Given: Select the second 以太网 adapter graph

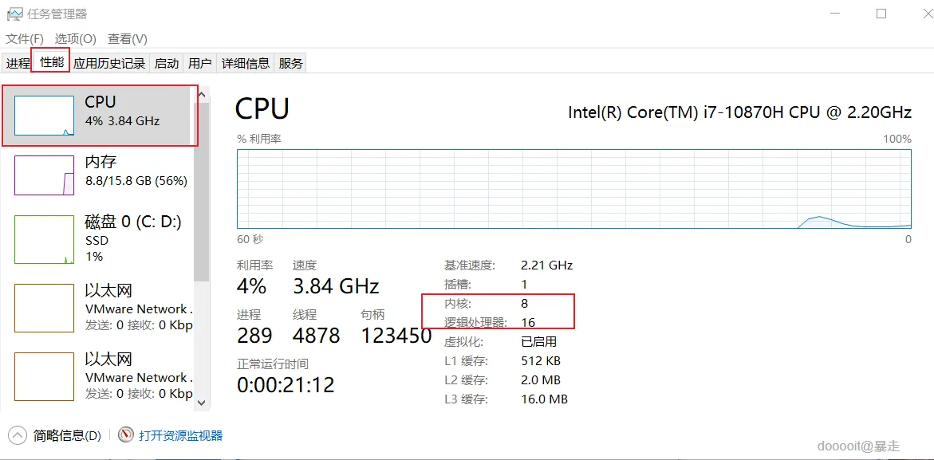Looking at the screenshot, I should point(44,376).
